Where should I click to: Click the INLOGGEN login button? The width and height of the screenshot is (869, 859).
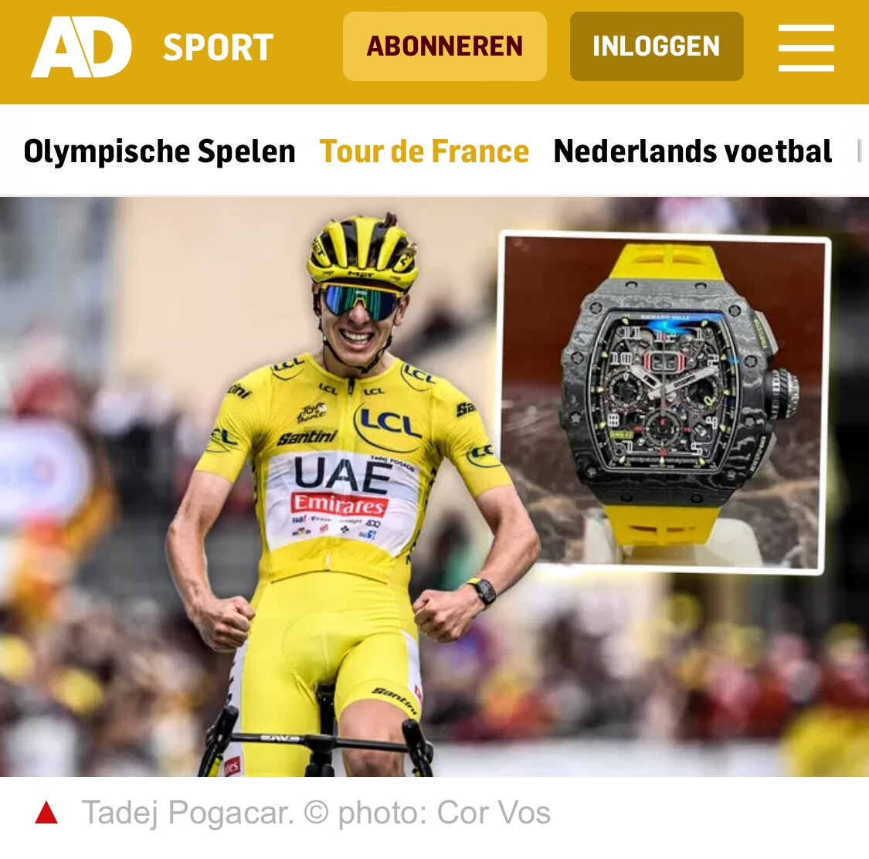point(657,46)
